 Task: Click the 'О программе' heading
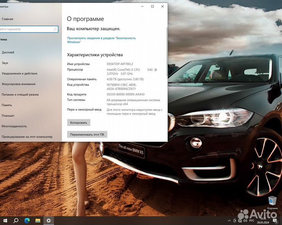pyautogui.click(x=85, y=19)
